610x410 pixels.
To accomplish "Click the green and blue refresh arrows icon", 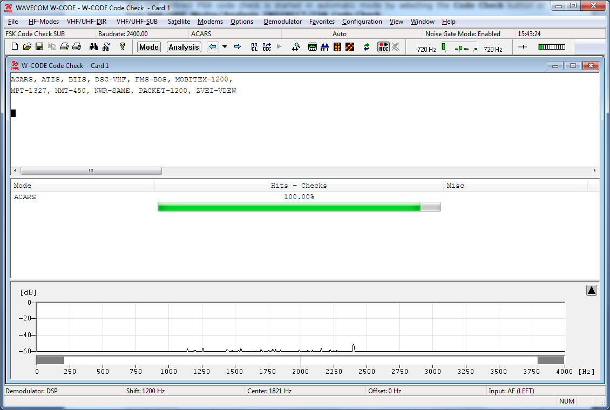I will 367,47.
